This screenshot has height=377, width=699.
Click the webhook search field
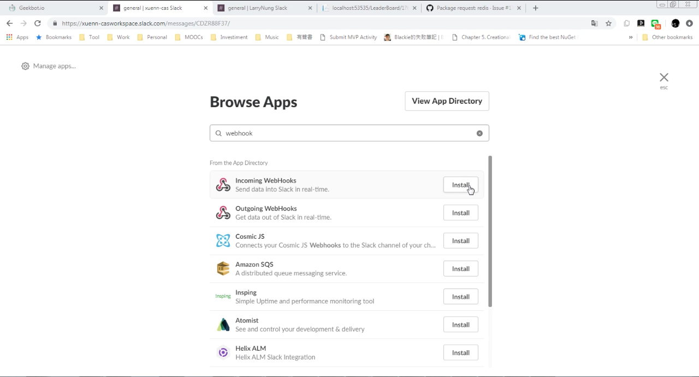(349, 133)
